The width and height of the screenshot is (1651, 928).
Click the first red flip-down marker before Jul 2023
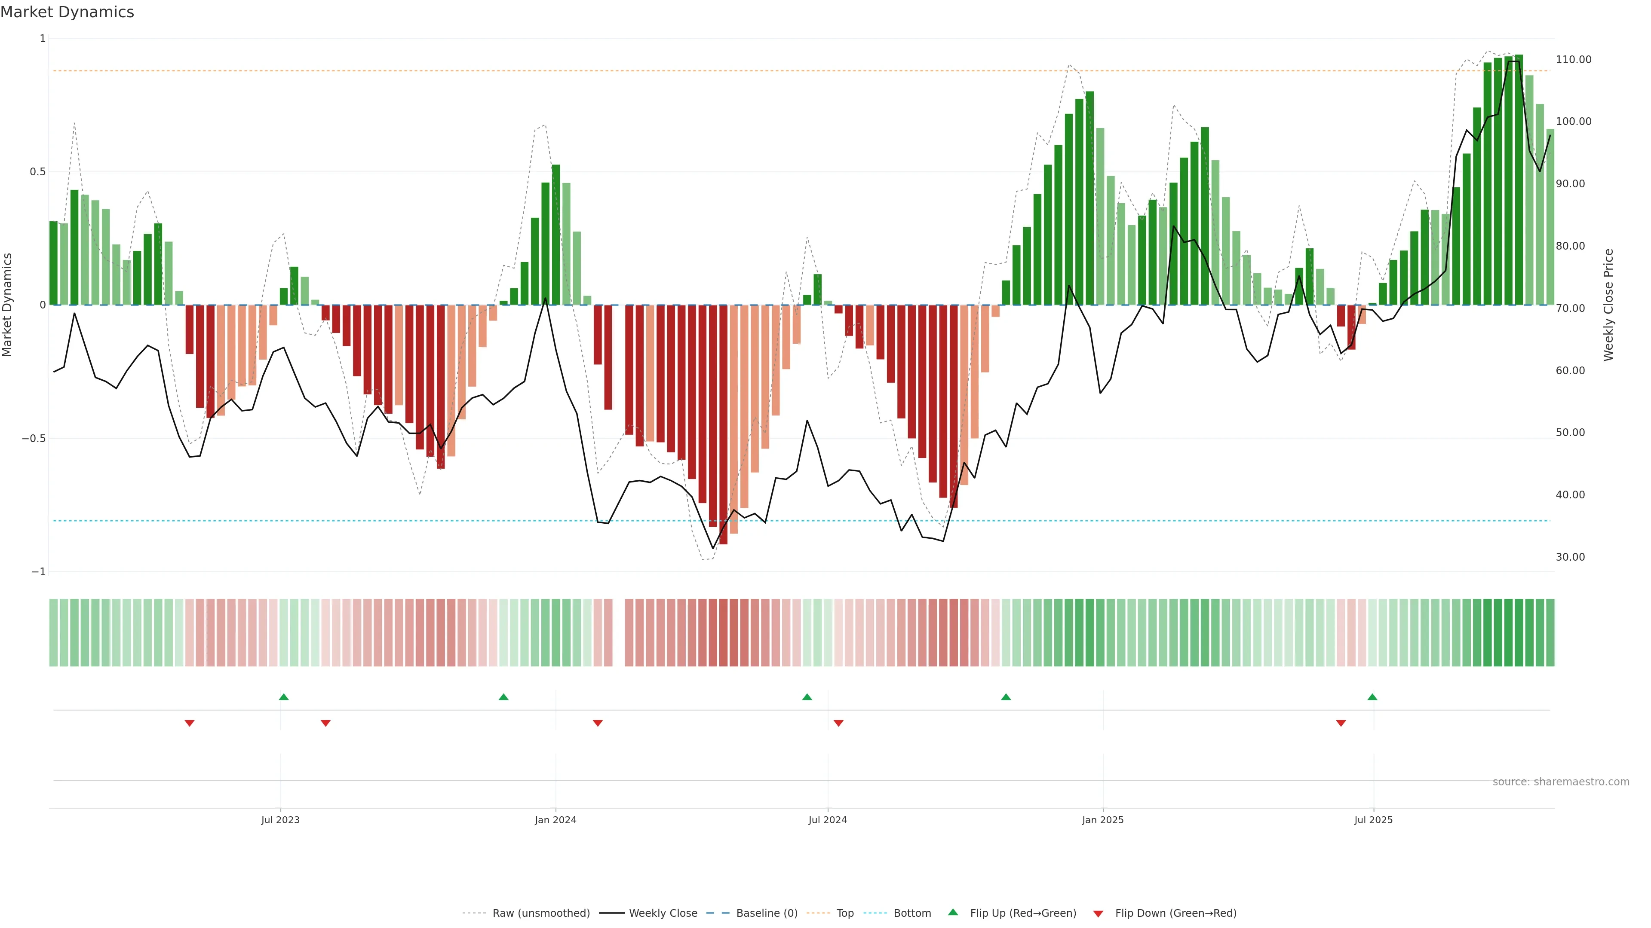tap(190, 723)
